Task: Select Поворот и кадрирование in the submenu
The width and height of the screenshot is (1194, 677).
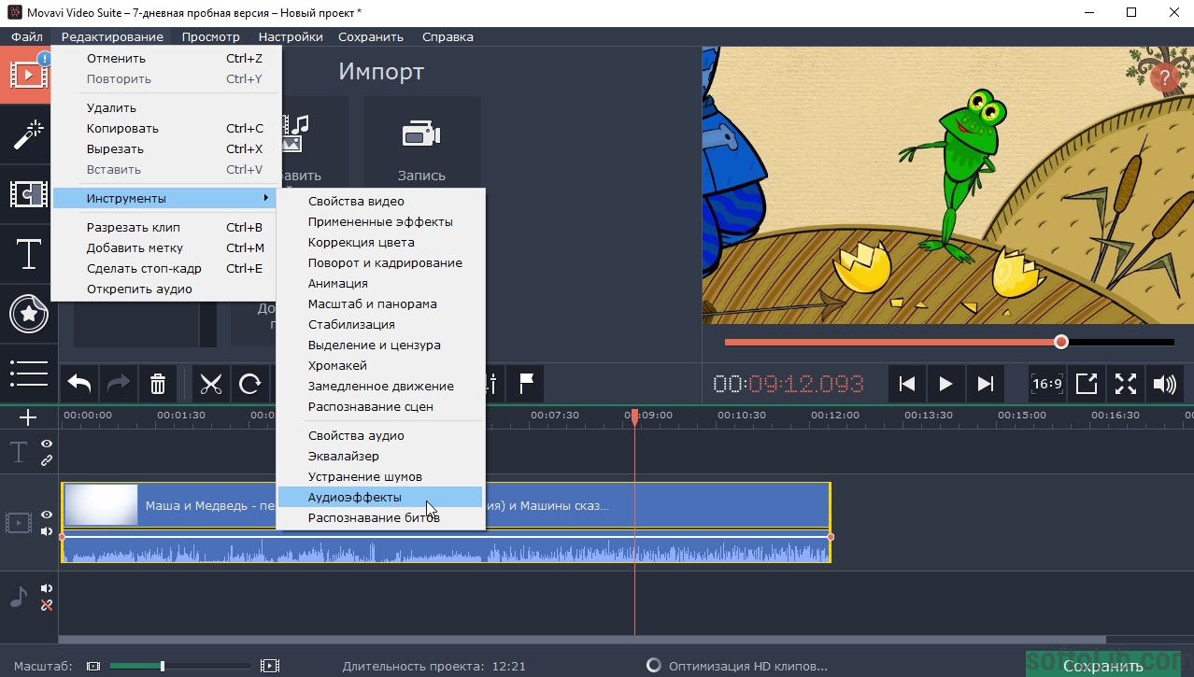Action: point(380,262)
